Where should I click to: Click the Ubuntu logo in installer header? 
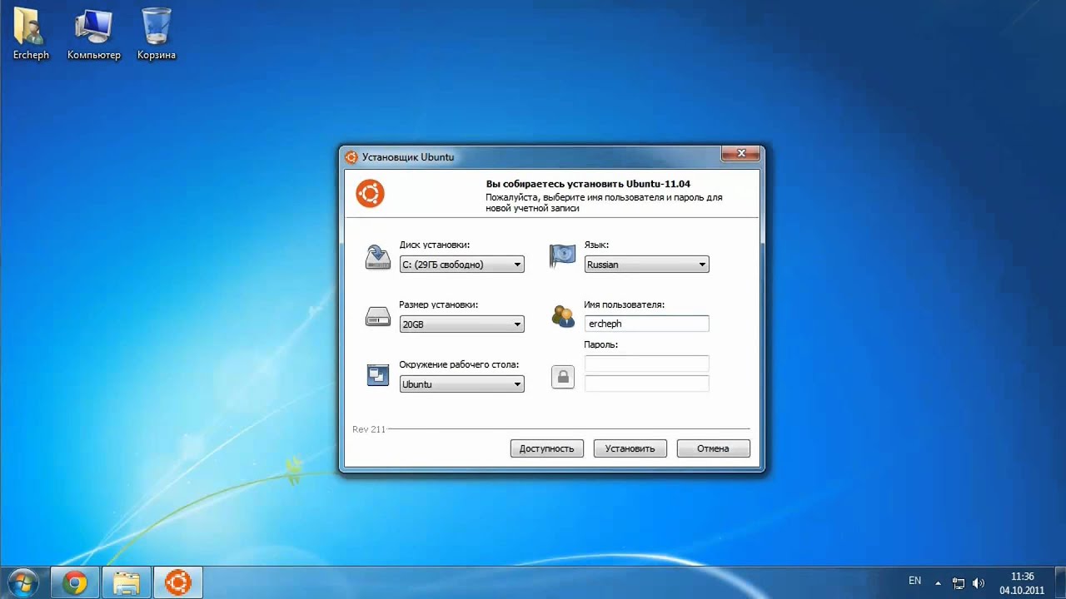[x=370, y=194]
